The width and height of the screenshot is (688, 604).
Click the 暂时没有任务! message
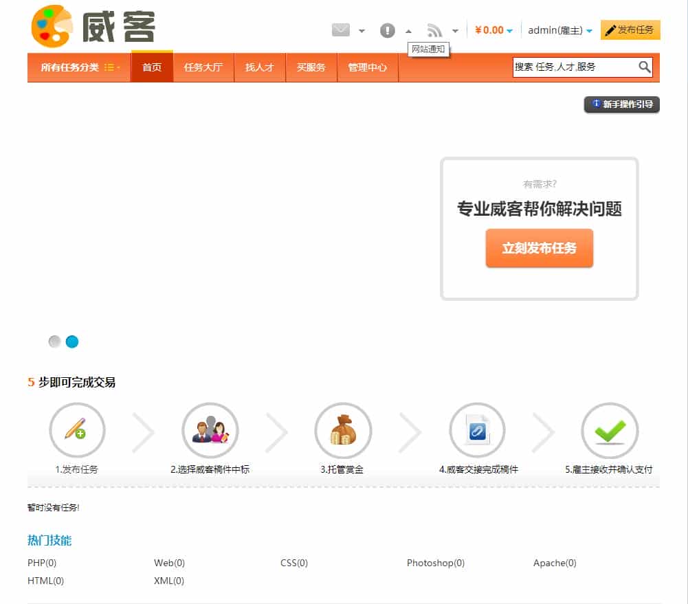(53, 508)
